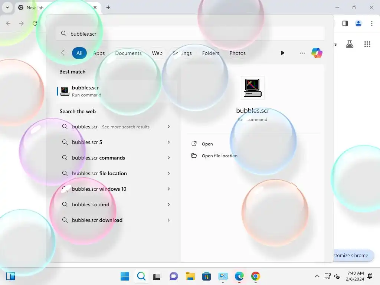
Task: Switch to Settings filter tab
Action: [x=182, y=53]
